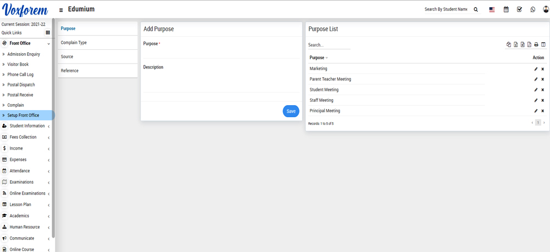Delete the Staff Meeting purpose
This screenshot has width=550, height=252.
tap(542, 100)
